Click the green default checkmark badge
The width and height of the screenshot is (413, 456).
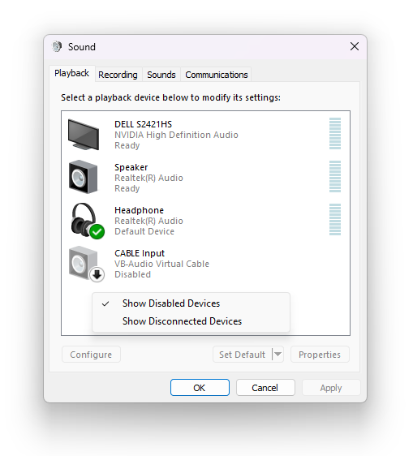(97, 232)
